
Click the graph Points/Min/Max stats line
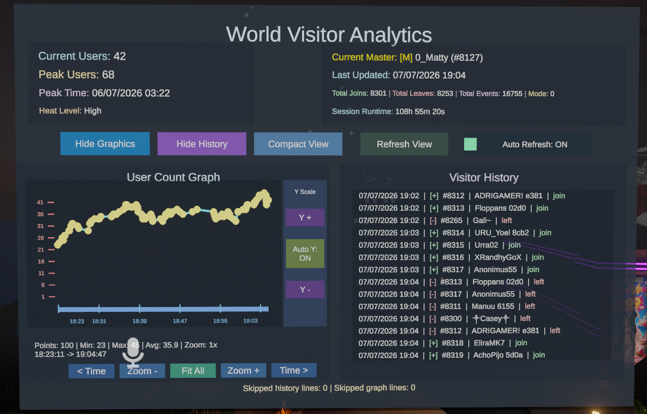(x=126, y=345)
